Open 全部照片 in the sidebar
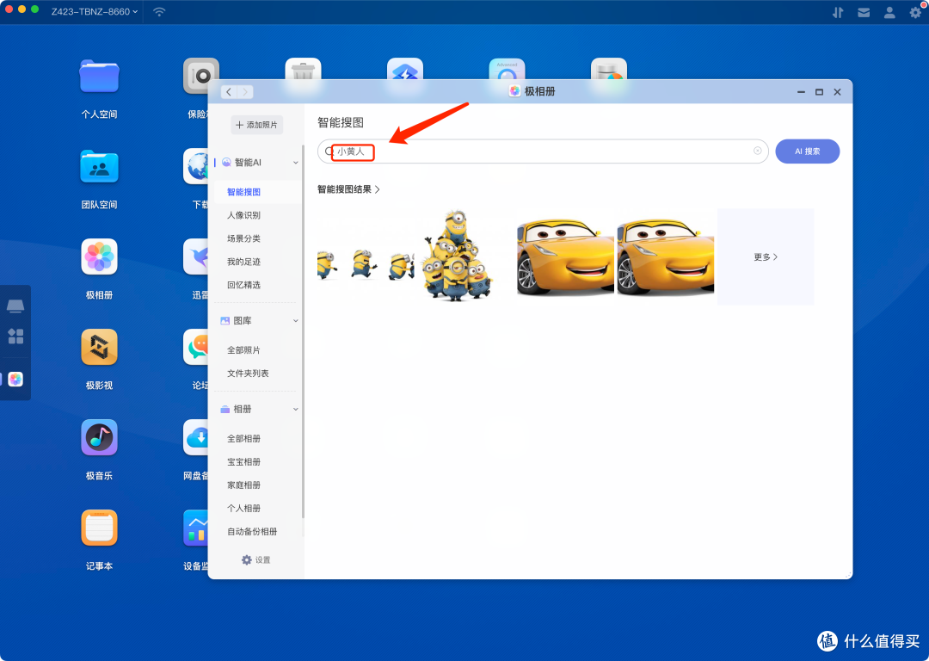Screen dimensions: 929x661 click(243, 349)
